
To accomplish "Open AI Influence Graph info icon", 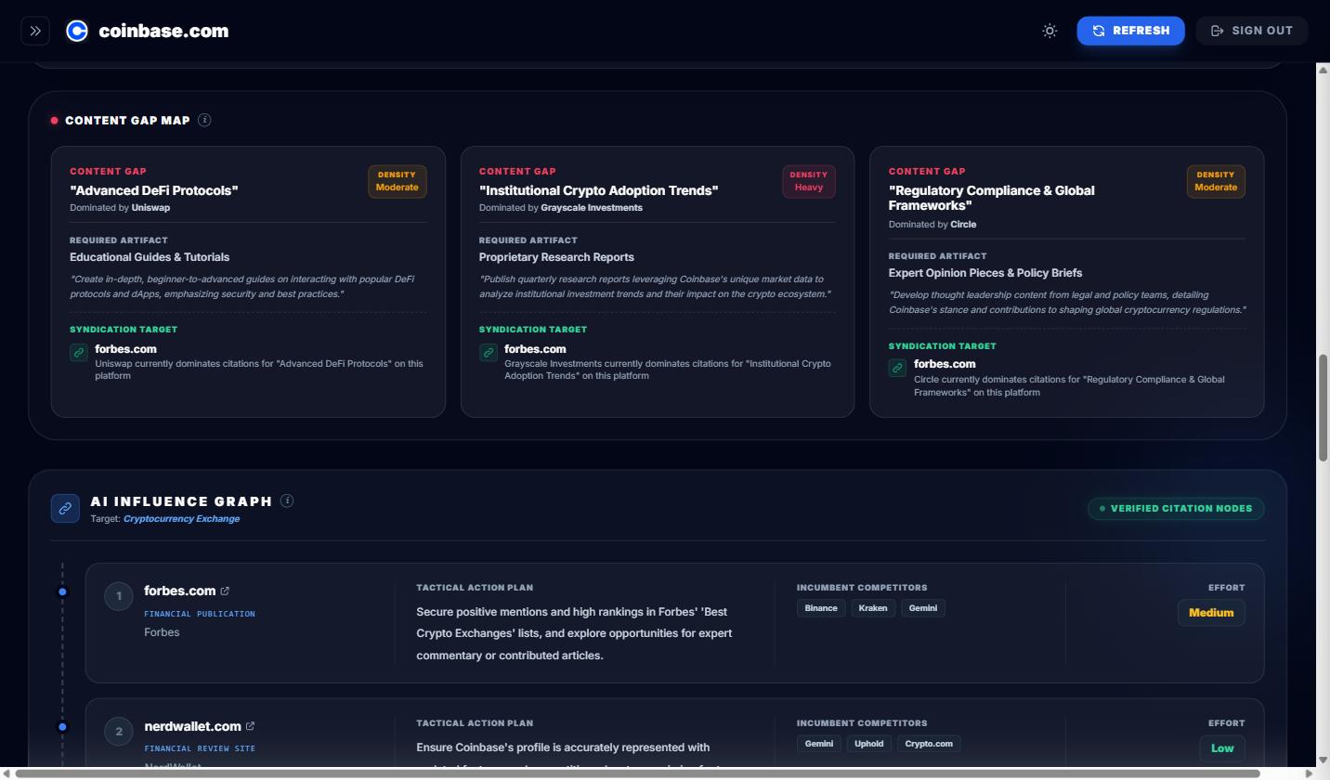I will coord(287,500).
